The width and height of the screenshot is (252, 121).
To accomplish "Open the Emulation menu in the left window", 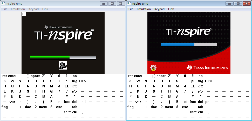I will 18,9.
